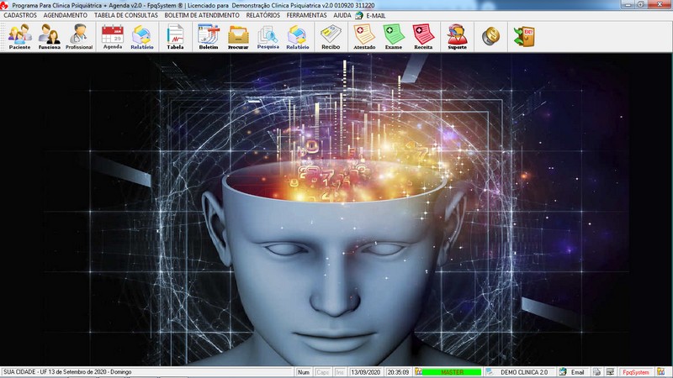
Task: Click the Caps indicator in status bar
Action: pyautogui.click(x=322, y=372)
